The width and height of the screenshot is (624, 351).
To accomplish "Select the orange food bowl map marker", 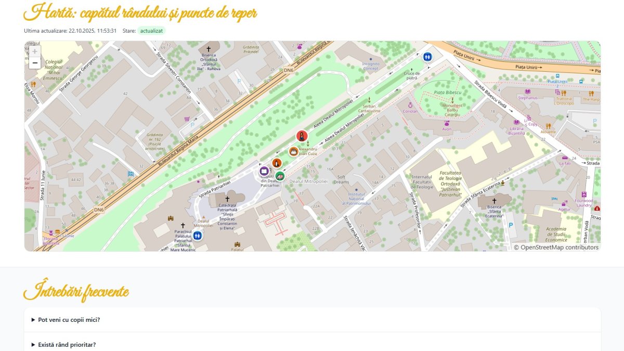I will 294,151.
